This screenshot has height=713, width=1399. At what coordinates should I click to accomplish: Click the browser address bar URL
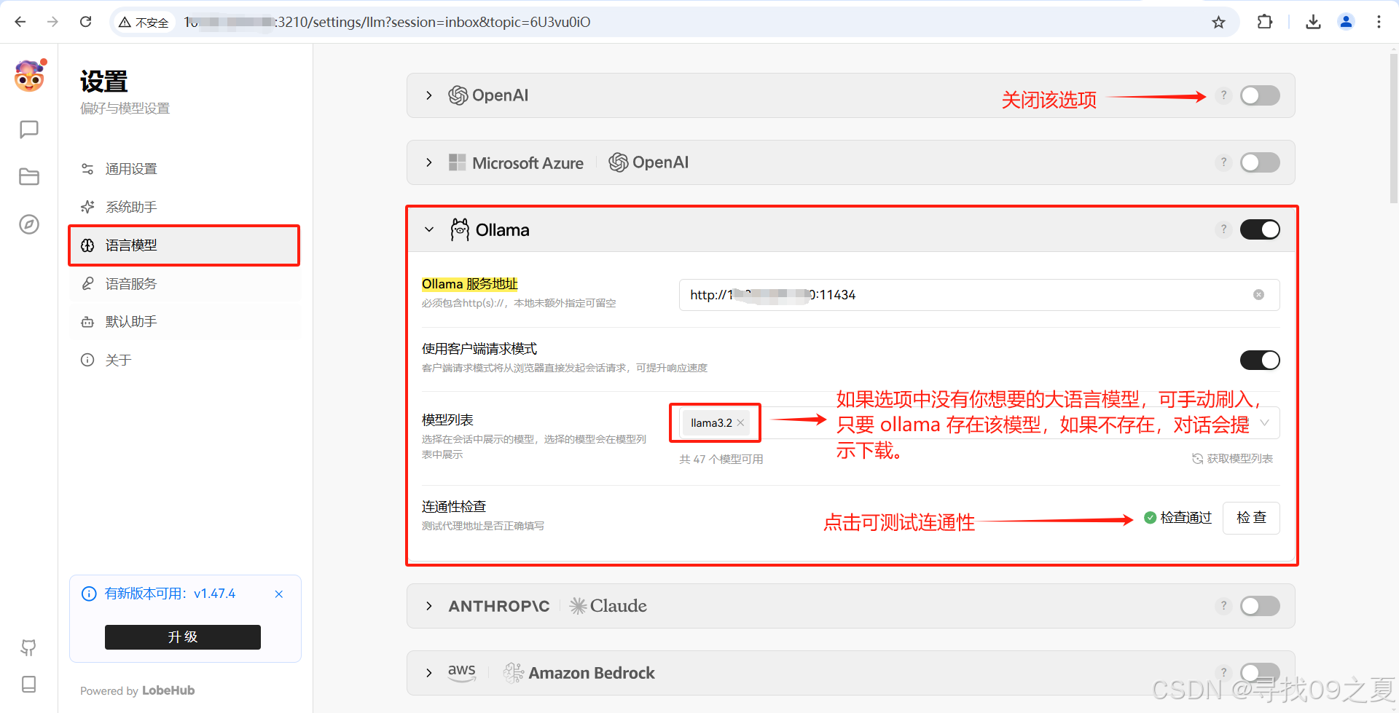pos(387,22)
